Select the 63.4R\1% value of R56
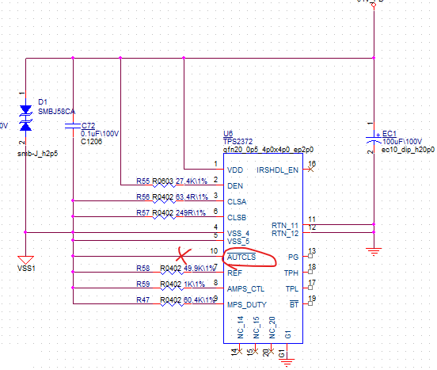The width and height of the screenshot is (437, 370). point(192,197)
